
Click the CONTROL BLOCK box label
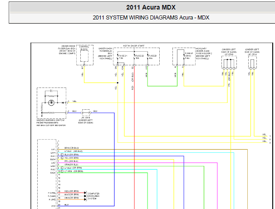click(84, 48)
